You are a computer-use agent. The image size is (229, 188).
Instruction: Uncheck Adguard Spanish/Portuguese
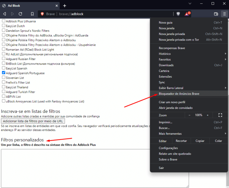click(x=3, y=73)
